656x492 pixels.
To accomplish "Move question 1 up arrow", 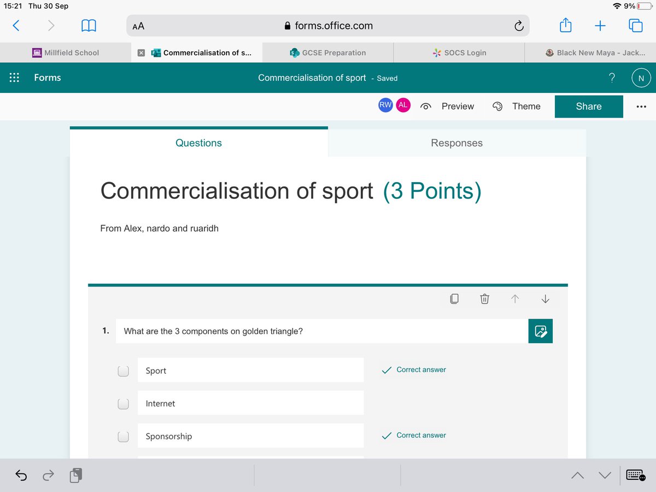I will [514, 299].
